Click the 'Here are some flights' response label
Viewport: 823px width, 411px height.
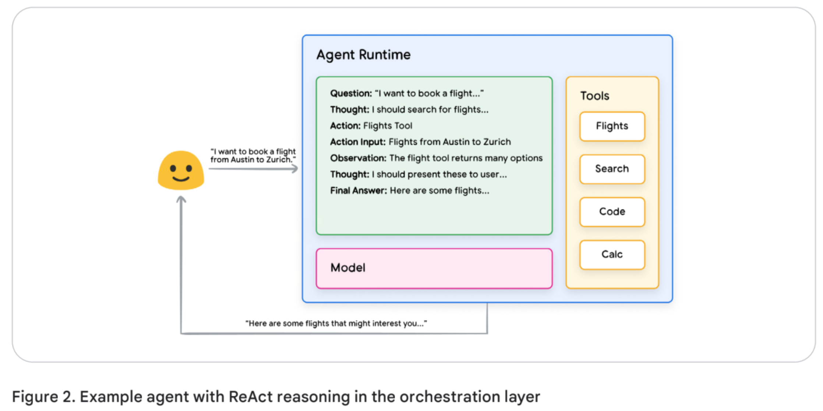pyautogui.click(x=336, y=323)
